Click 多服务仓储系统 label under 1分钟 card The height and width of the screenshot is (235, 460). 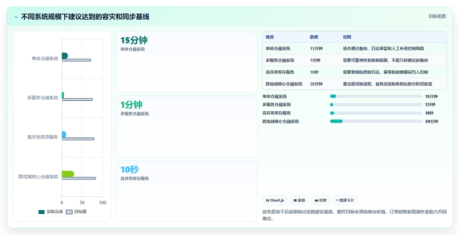point(135,114)
